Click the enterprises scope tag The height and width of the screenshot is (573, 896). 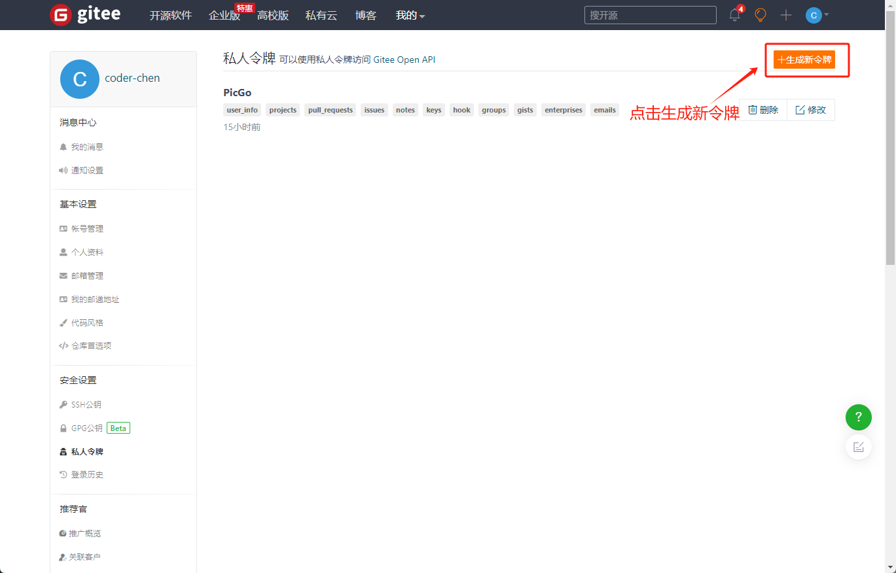564,110
